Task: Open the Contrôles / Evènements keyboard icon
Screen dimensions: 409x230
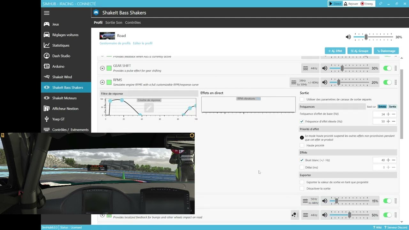Action: pos(47,130)
